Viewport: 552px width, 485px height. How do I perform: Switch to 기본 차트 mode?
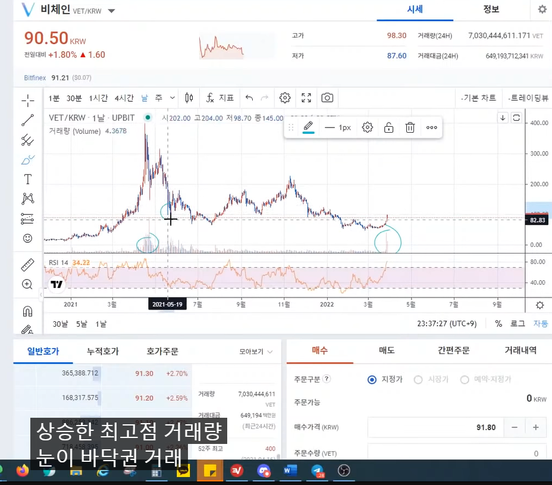[478, 98]
